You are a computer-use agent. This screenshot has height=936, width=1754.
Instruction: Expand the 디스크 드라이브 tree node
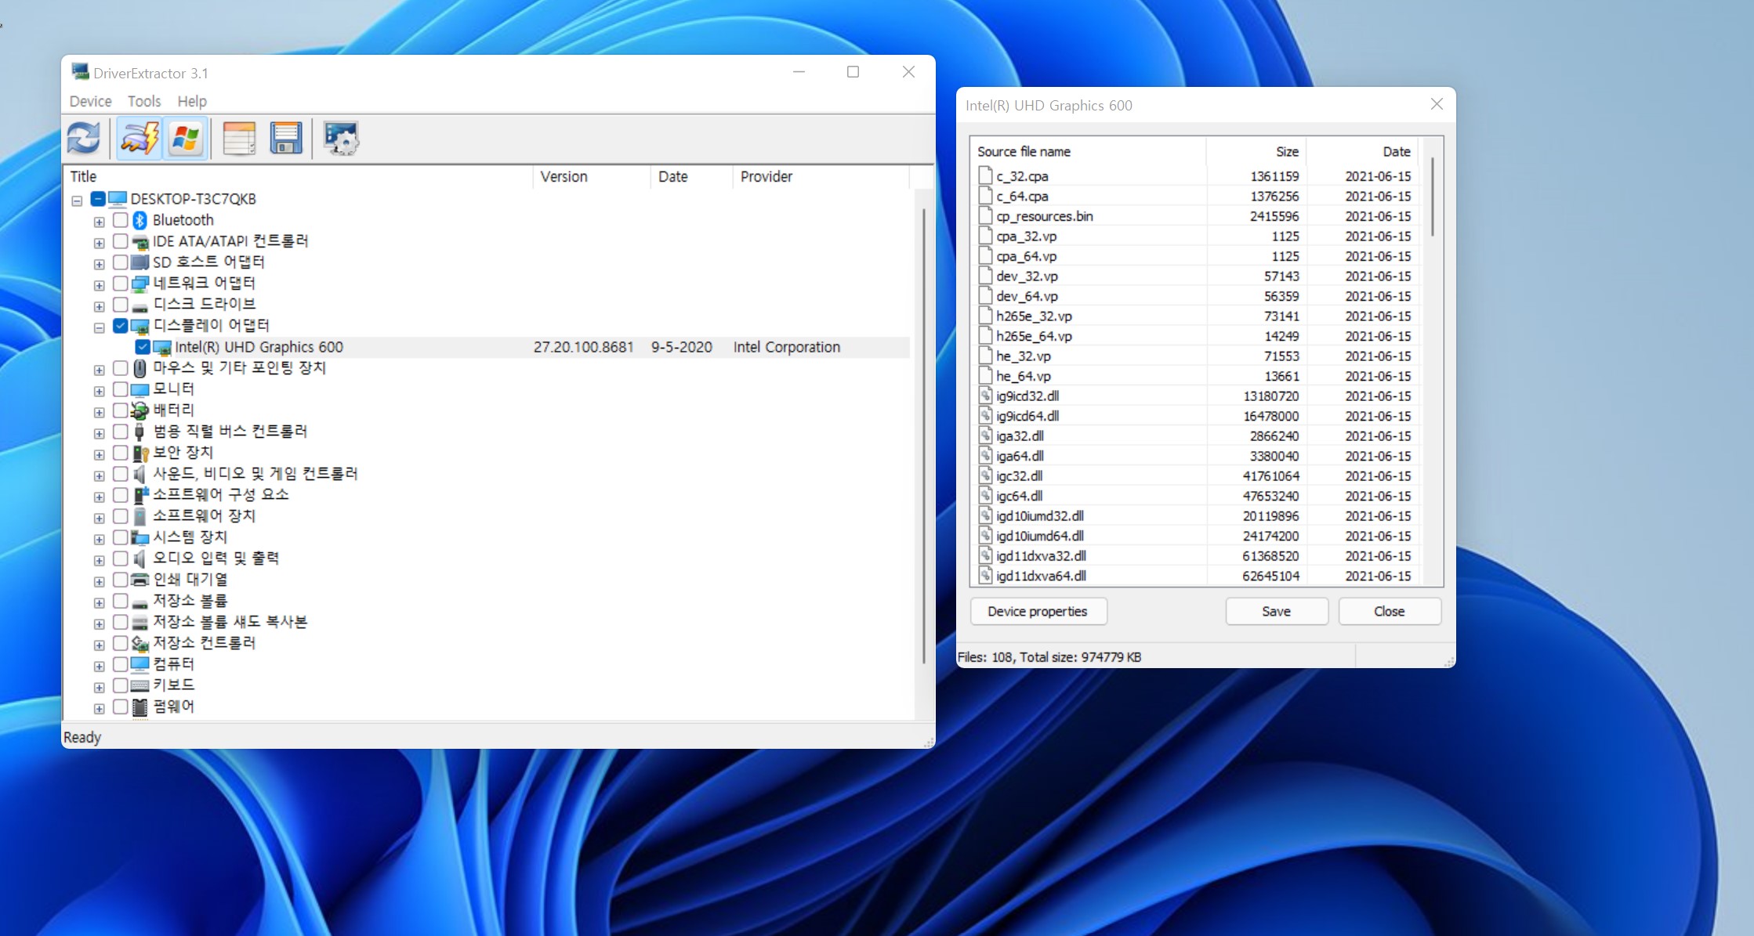pos(99,307)
